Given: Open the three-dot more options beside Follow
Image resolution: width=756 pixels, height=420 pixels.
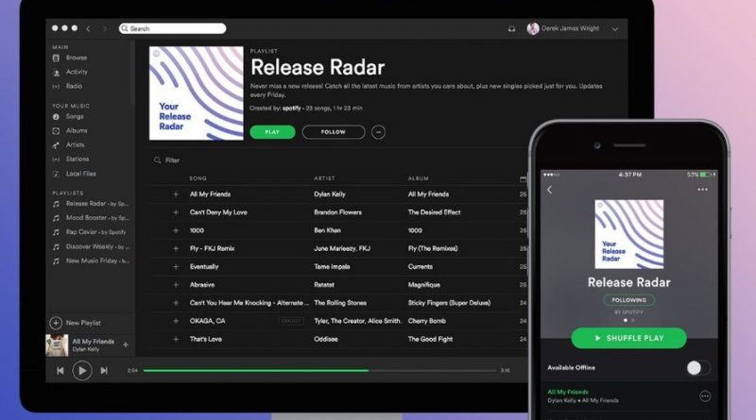Looking at the screenshot, I should (379, 132).
